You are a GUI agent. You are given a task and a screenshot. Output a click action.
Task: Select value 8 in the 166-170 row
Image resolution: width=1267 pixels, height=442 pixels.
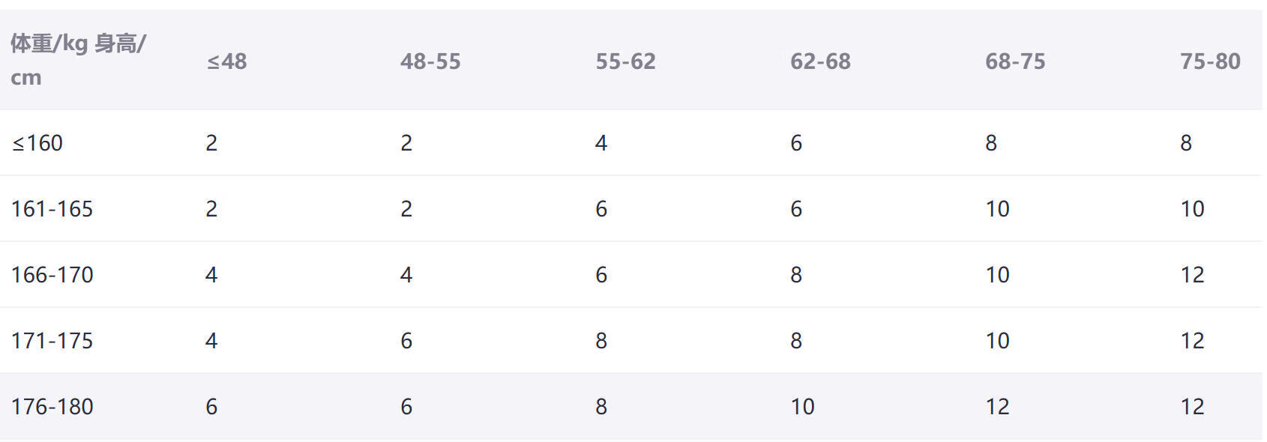point(796,275)
